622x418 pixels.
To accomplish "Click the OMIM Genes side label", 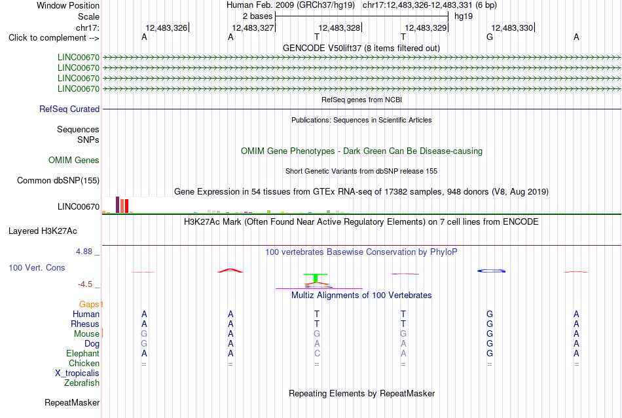I will point(74,161).
